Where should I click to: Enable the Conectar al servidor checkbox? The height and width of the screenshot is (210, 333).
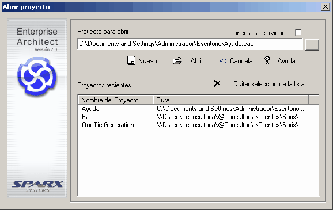point(298,32)
